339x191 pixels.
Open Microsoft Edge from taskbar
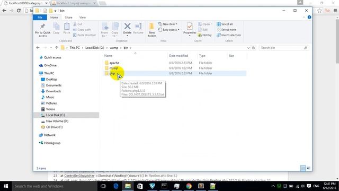(116, 186)
